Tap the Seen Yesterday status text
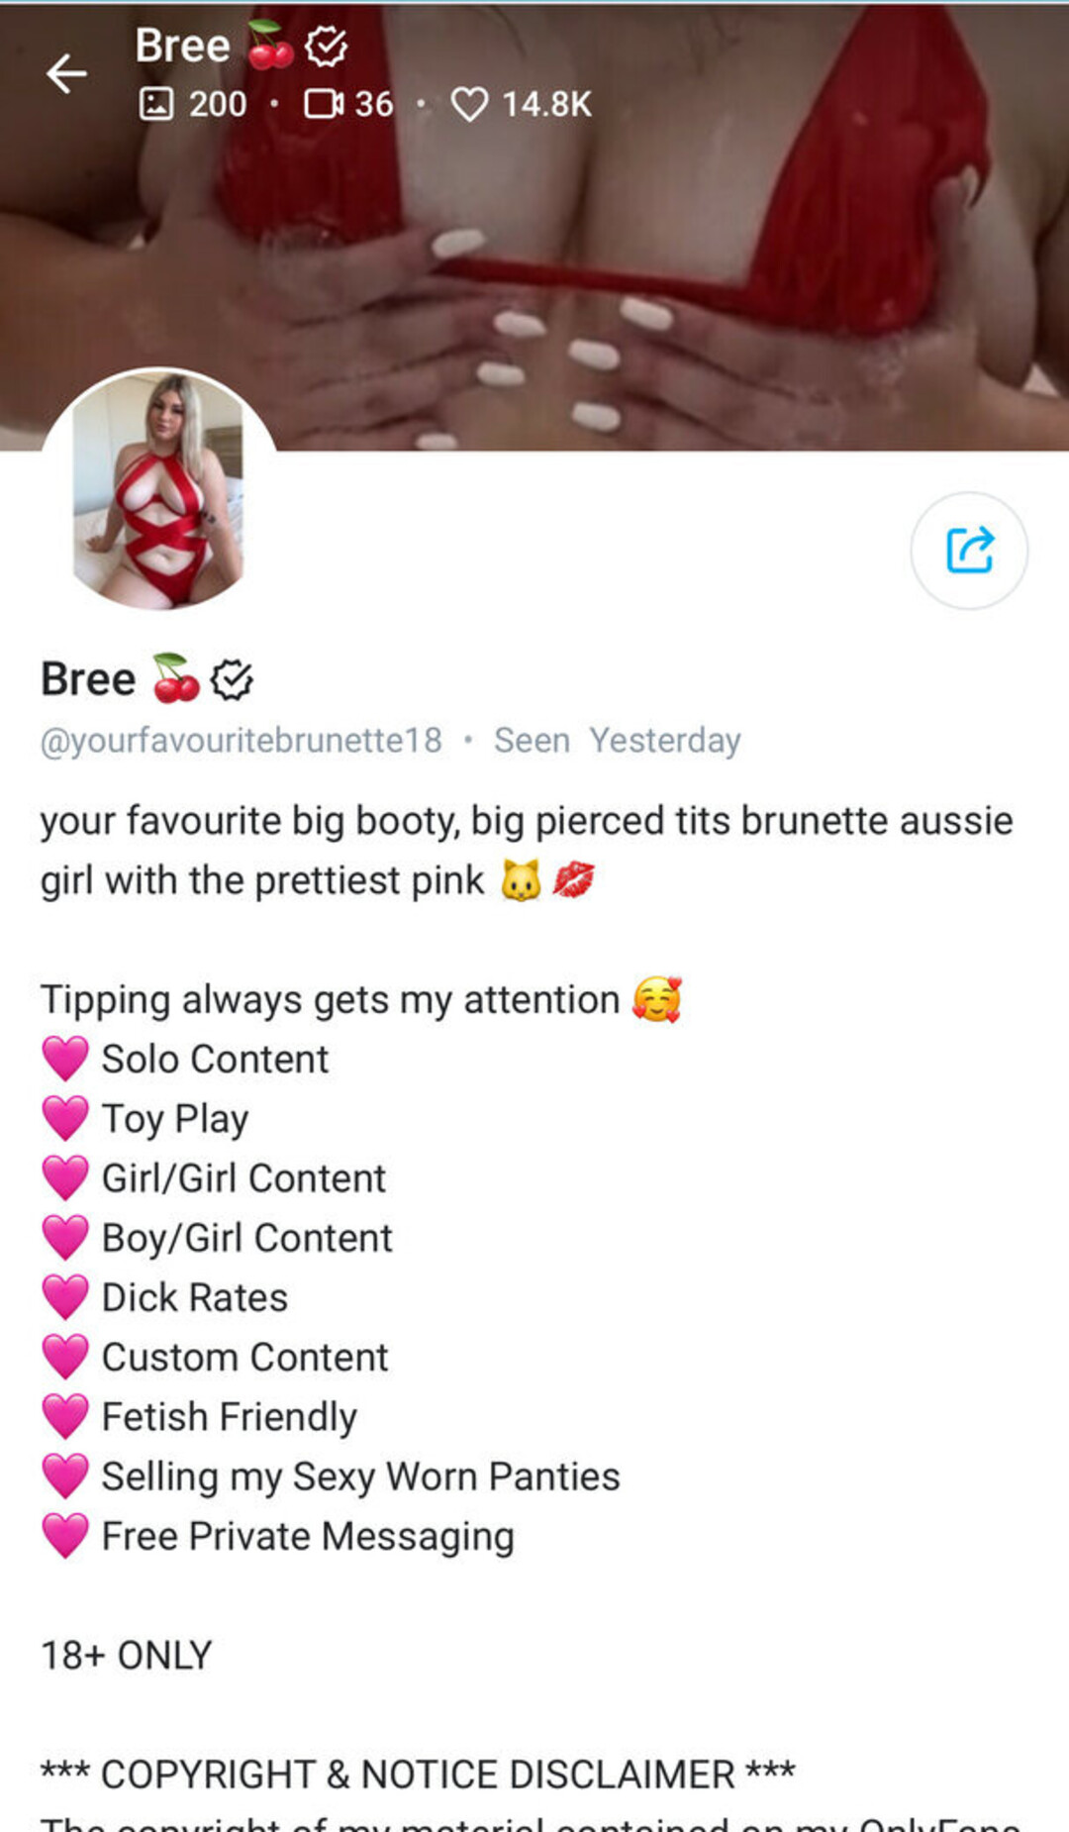 (x=618, y=741)
